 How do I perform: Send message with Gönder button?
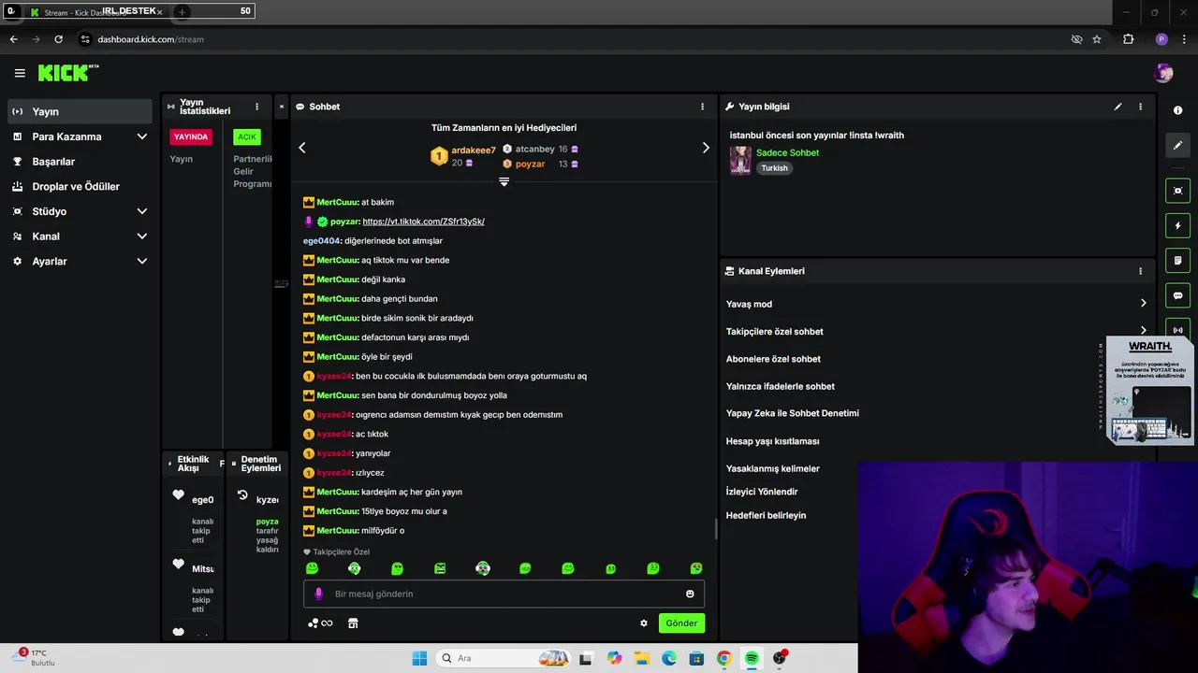(x=681, y=623)
